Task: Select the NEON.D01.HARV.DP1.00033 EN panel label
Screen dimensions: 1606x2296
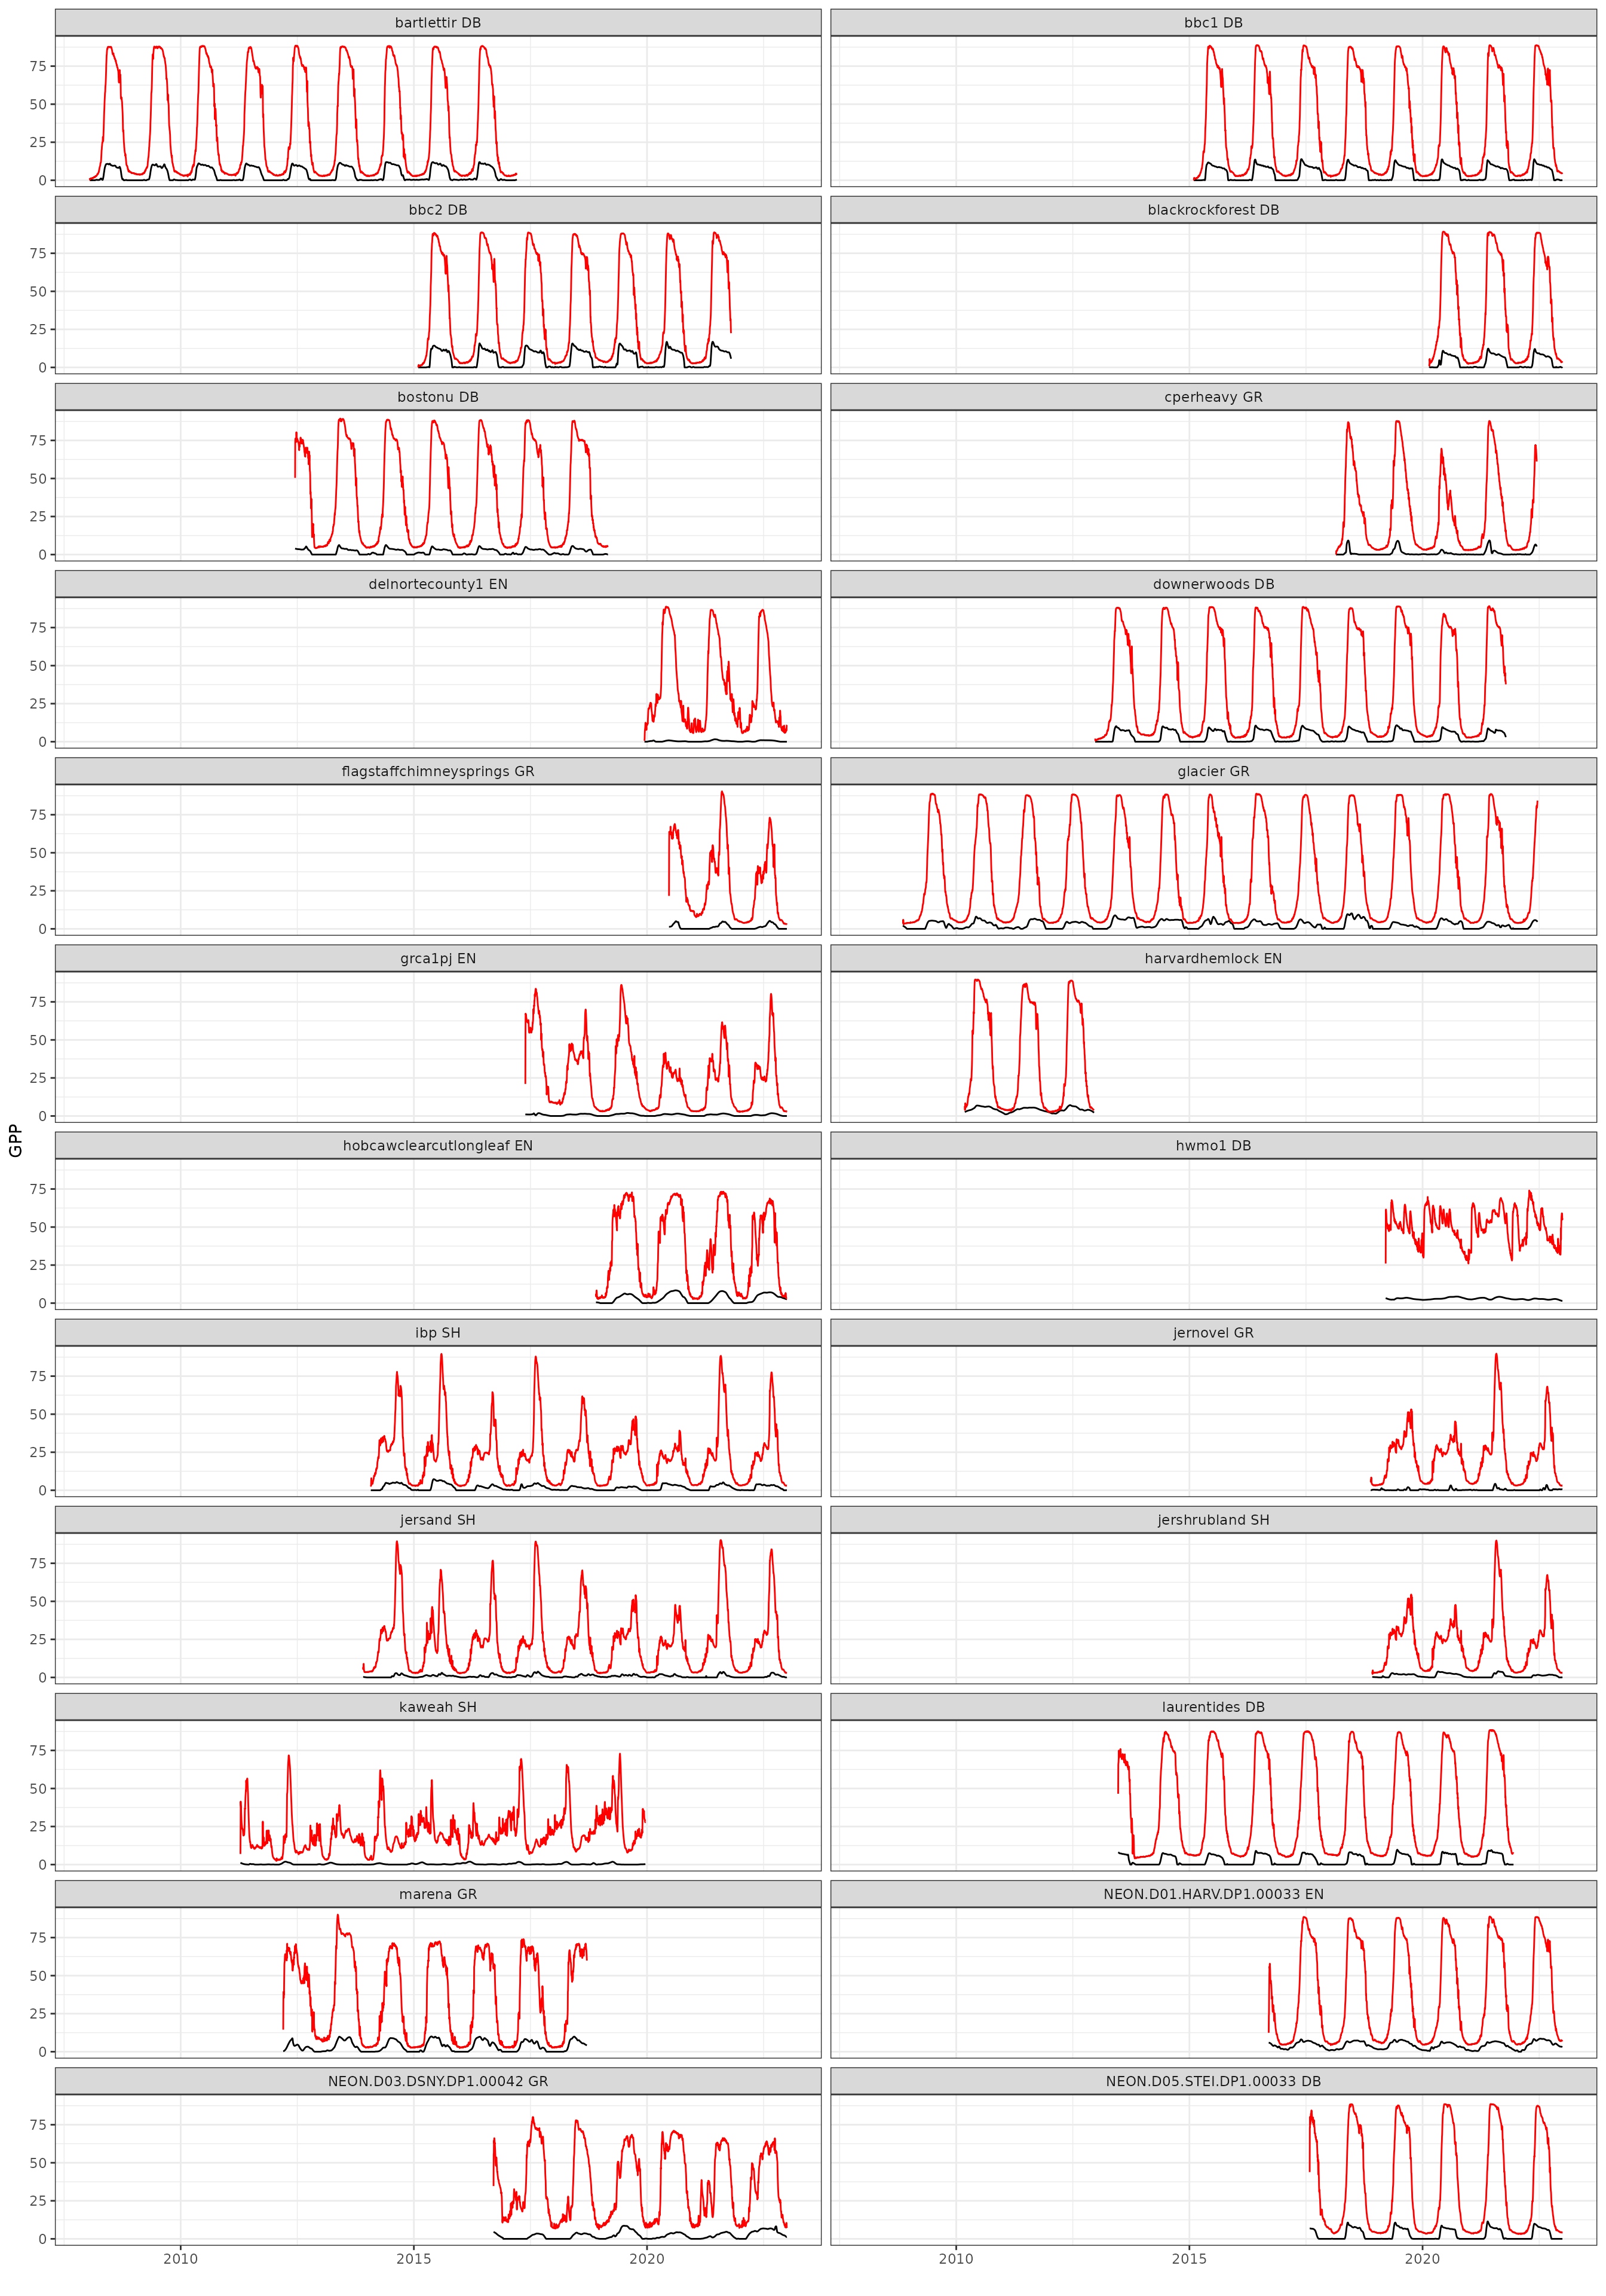Action: pyautogui.click(x=1212, y=1893)
